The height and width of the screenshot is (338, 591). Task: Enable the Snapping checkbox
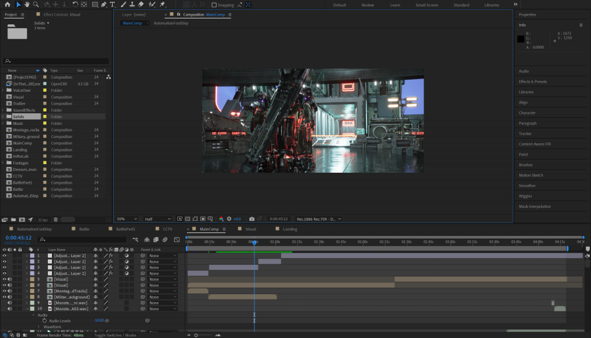(214, 5)
